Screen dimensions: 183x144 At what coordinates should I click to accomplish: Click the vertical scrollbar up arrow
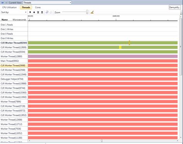(x=181, y=17)
